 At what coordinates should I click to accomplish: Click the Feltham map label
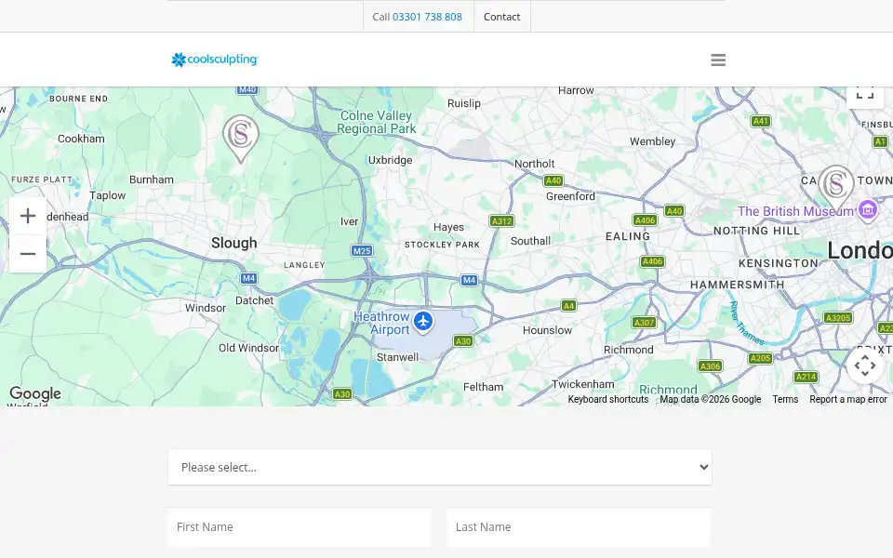484,387
